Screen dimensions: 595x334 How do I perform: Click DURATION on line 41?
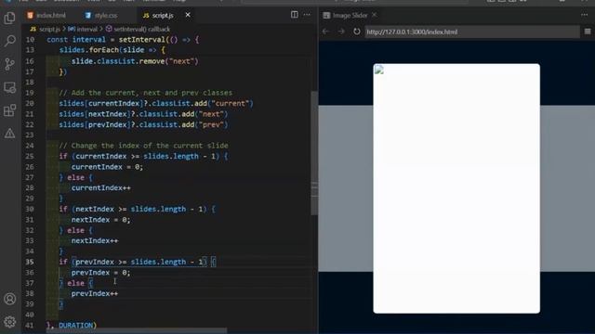pyautogui.click(x=75, y=326)
